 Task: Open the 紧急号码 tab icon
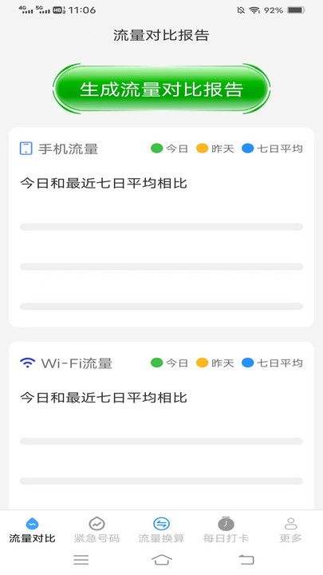pyautogui.click(x=97, y=524)
